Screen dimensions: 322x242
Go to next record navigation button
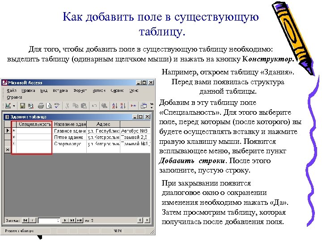pyautogui.click(x=65, y=220)
